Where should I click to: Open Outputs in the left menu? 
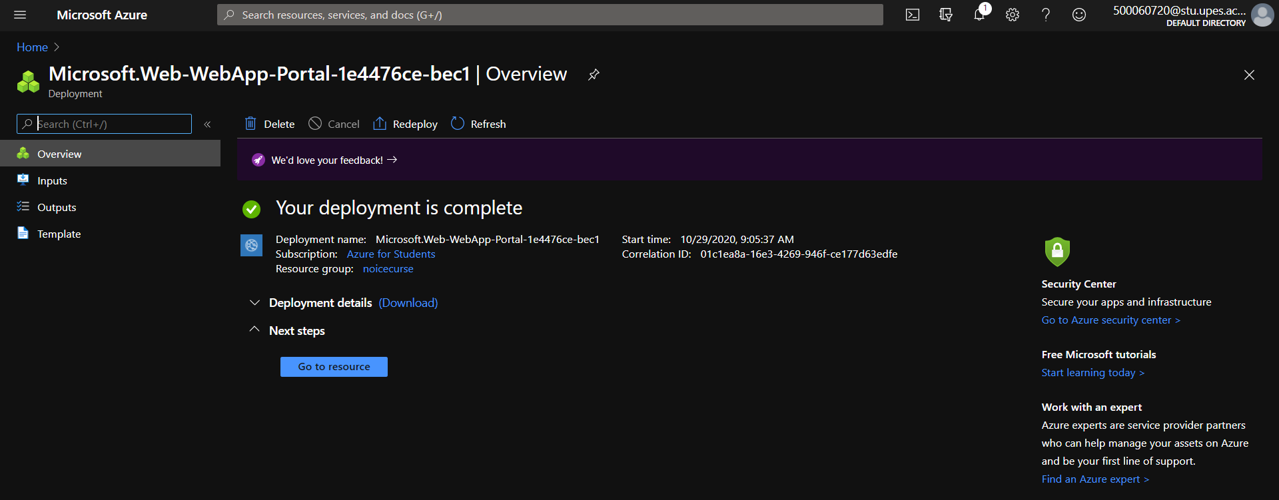coord(110,207)
